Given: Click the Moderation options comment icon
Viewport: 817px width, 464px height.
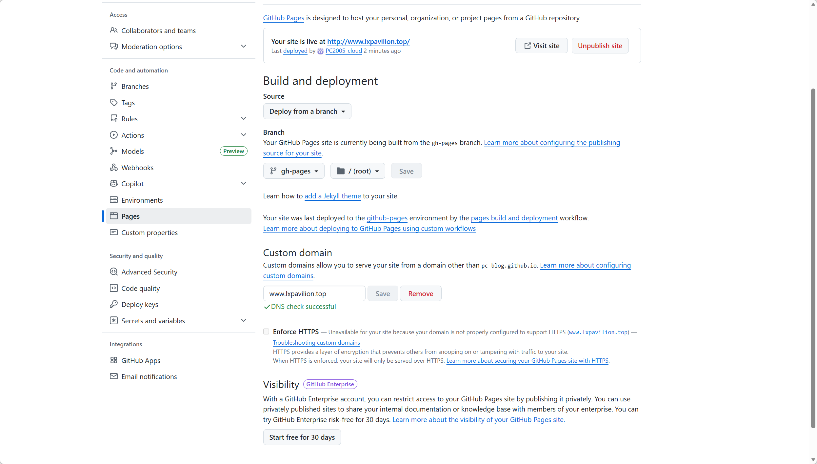Looking at the screenshot, I should 114,47.
